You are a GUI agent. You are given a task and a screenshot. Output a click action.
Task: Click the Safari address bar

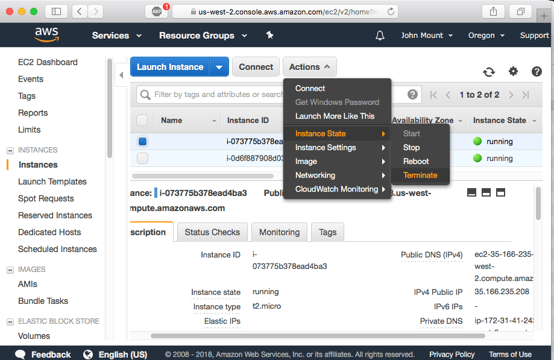(285, 11)
